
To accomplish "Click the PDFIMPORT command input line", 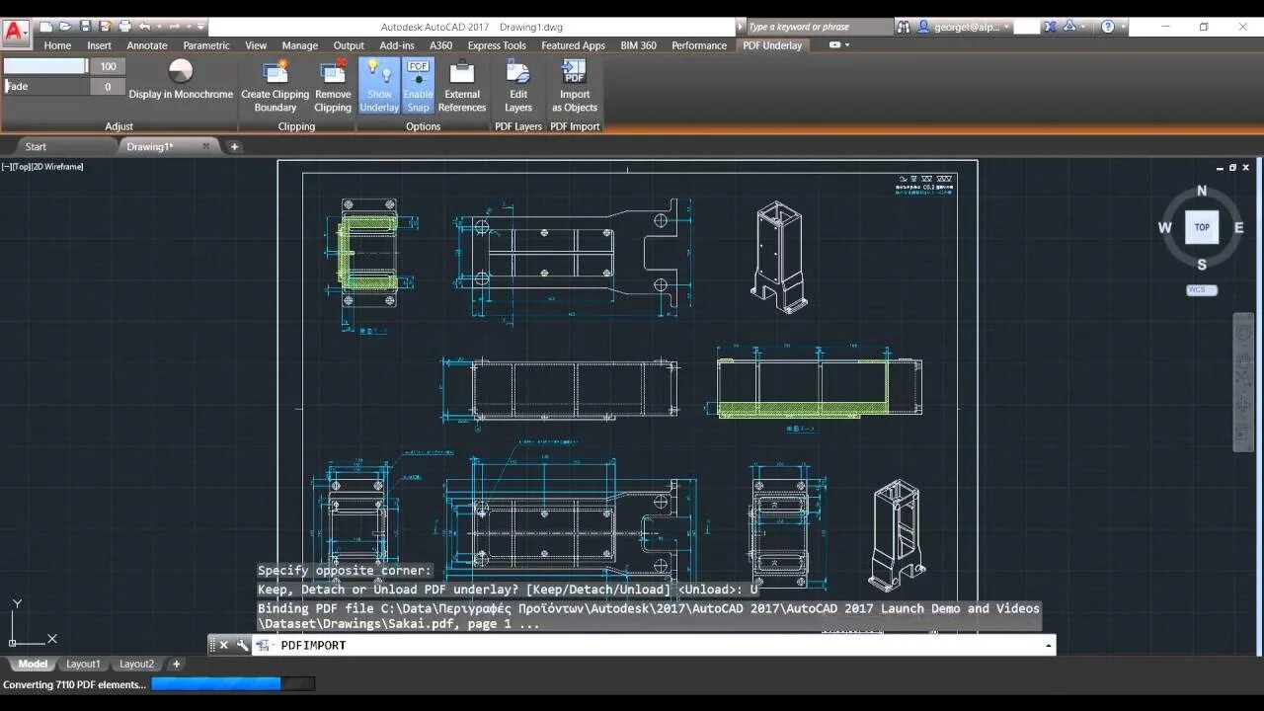I will pos(655,645).
